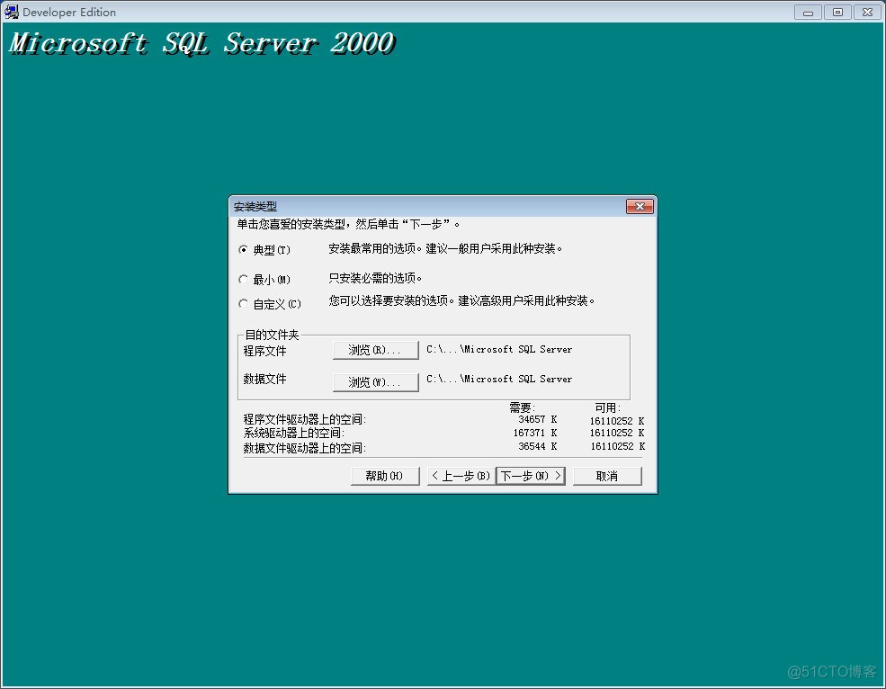Choose the 最小(M) minimal install option
Screen dimensions: 886x689
(244, 279)
